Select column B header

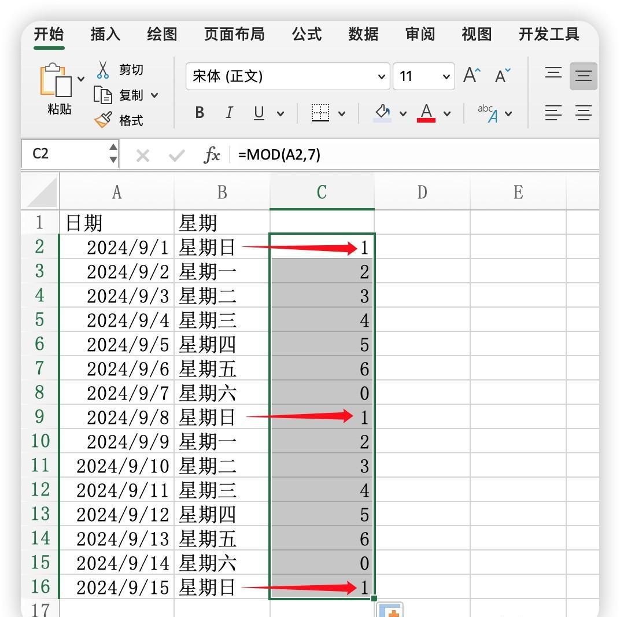222,192
